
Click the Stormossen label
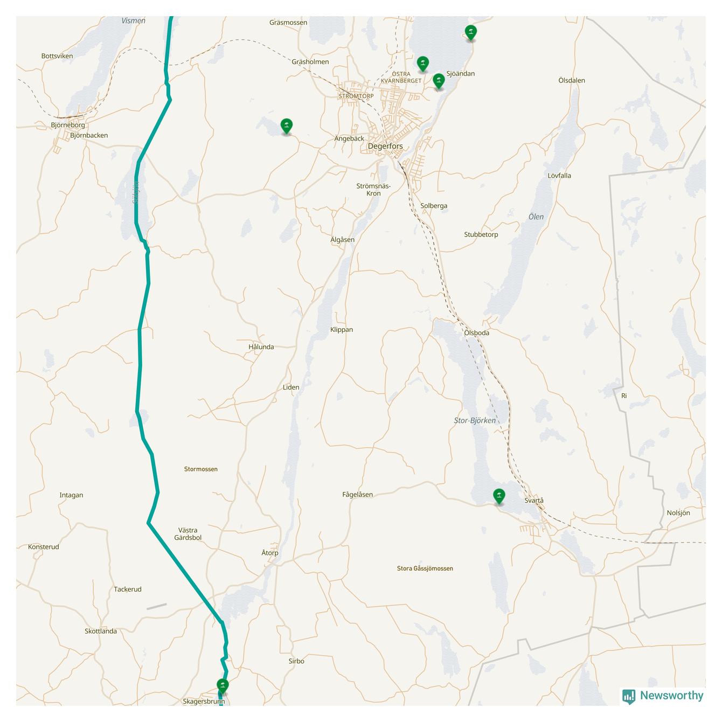click(x=201, y=469)
